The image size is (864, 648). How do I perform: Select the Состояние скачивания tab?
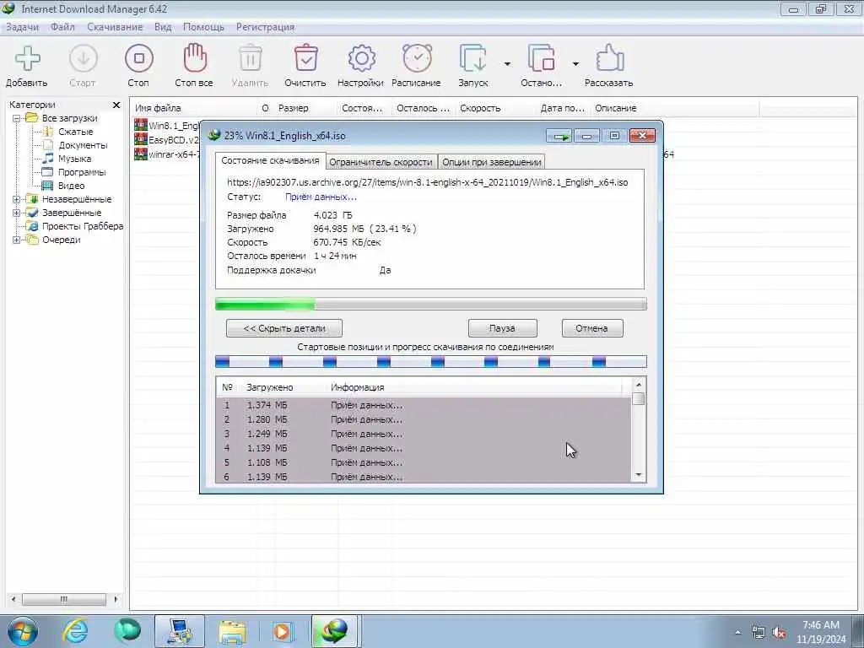point(270,160)
